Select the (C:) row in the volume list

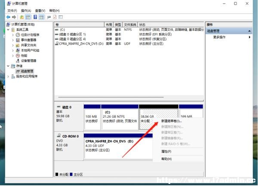point(129,30)
